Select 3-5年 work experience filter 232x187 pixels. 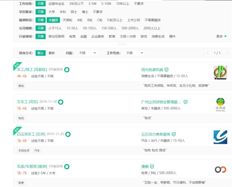(92, 4)
